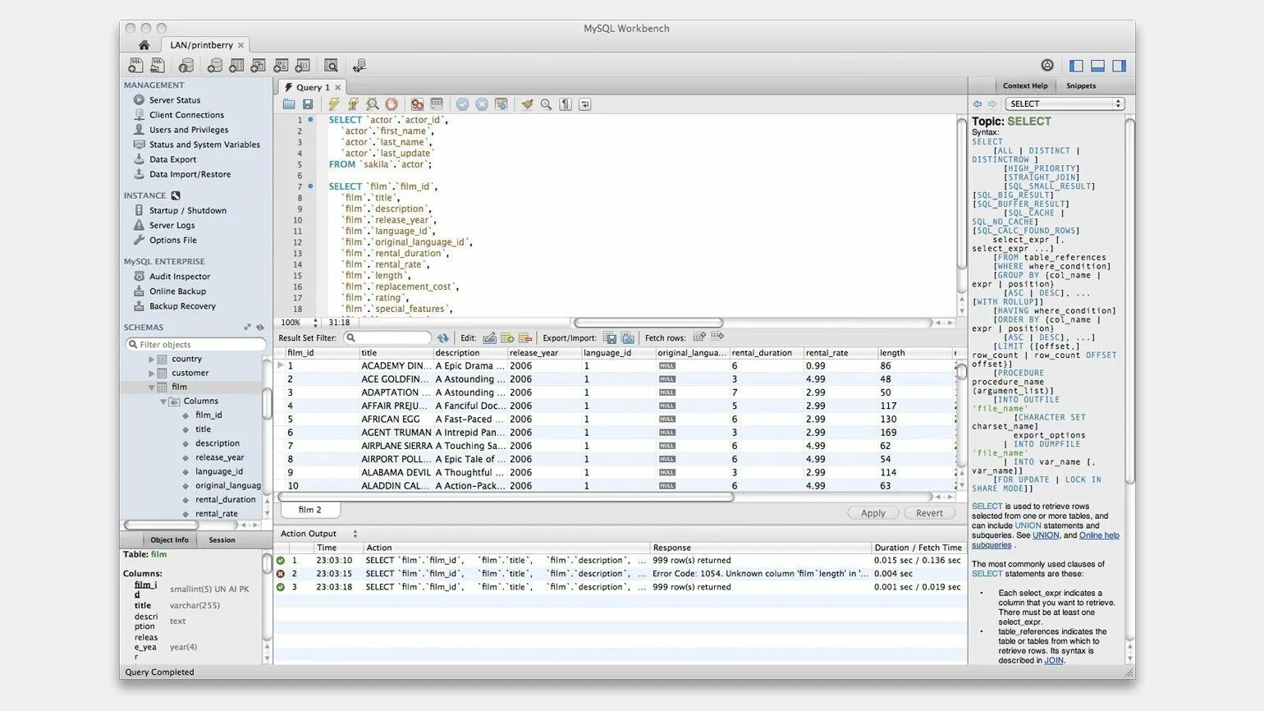Click the Rollback transaction X icon

[482, 104]
